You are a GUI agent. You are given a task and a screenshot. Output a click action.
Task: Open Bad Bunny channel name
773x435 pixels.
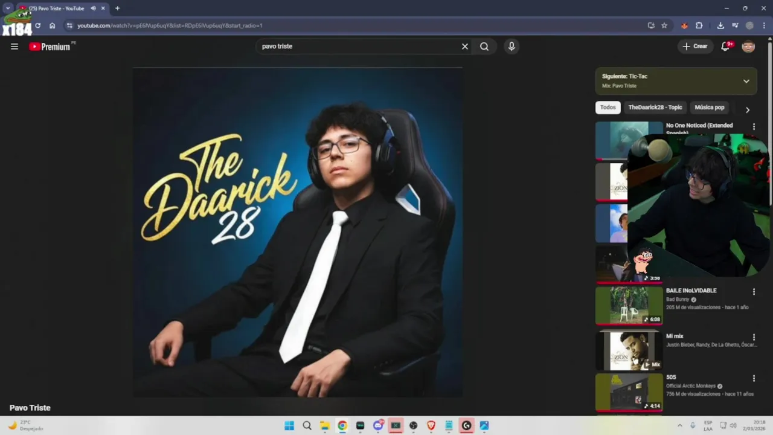click(x=678, y=299)
